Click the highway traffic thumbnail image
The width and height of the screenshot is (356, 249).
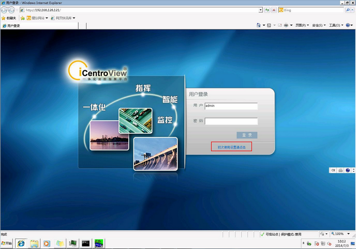(x=136, y=121)
